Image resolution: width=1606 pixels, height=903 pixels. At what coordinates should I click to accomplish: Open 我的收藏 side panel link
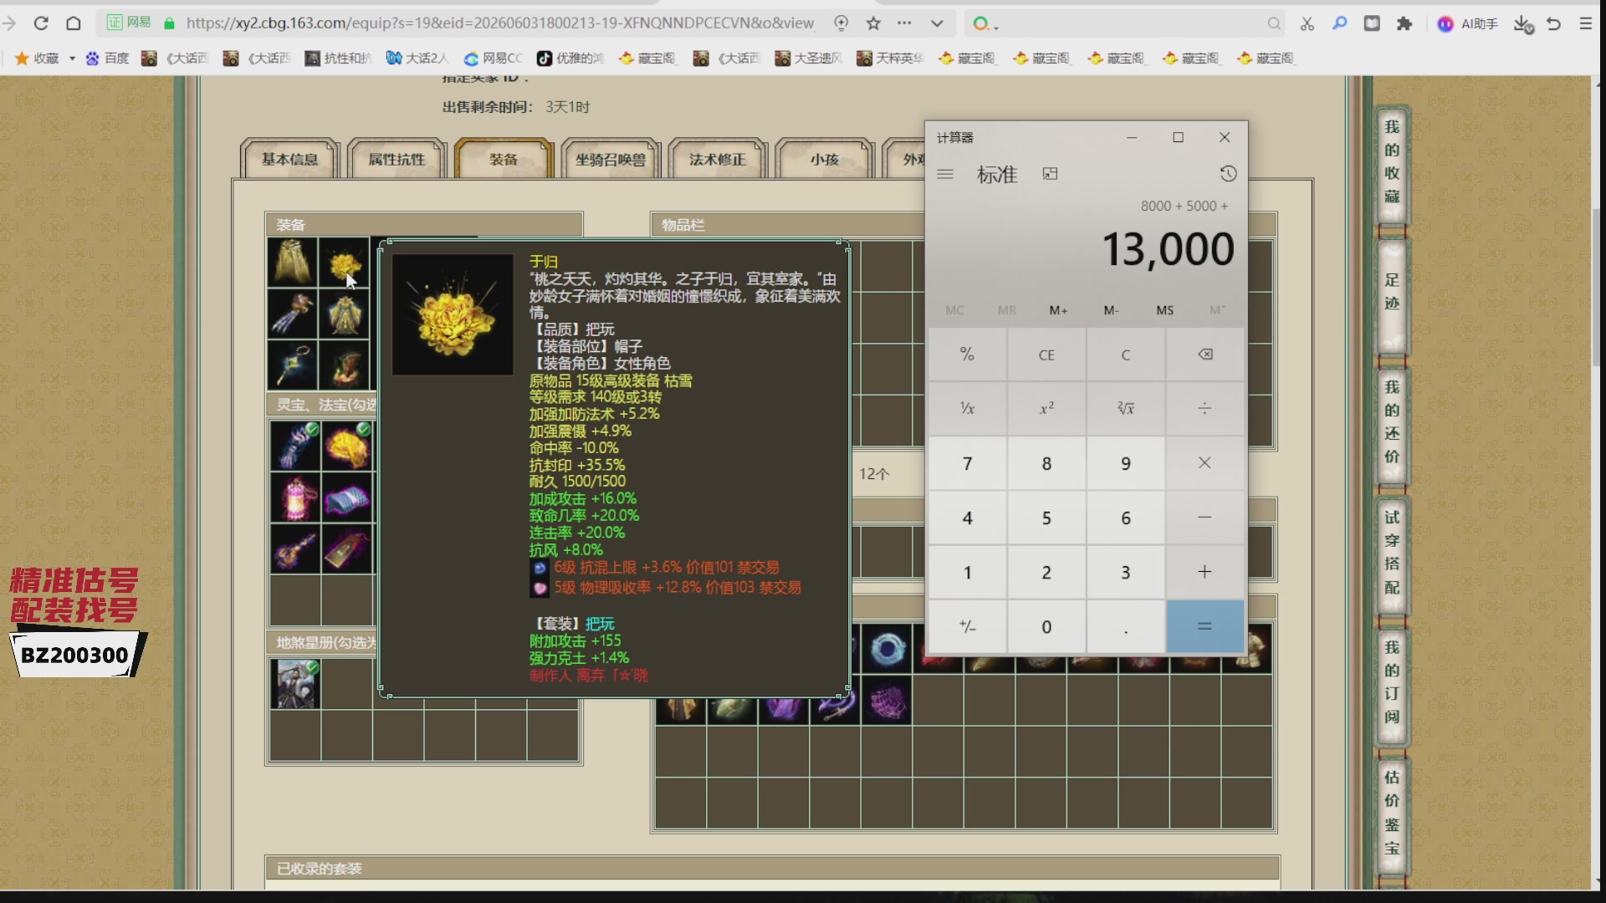pyautogui.click(x=1392, y=161)
